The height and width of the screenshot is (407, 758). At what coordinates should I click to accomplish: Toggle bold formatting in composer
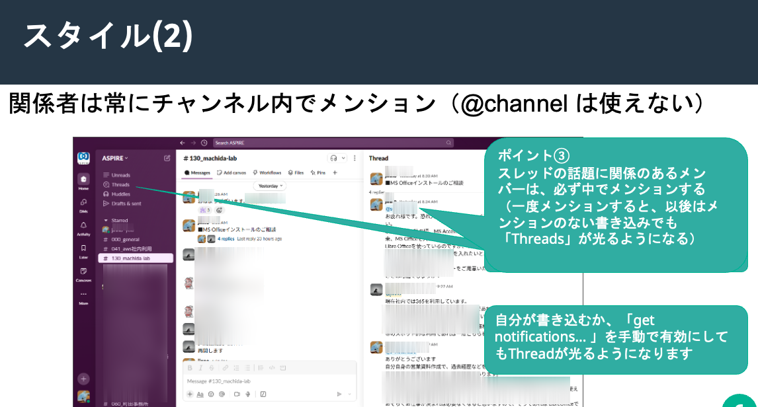pyautogui.click(x=190, y=368)
